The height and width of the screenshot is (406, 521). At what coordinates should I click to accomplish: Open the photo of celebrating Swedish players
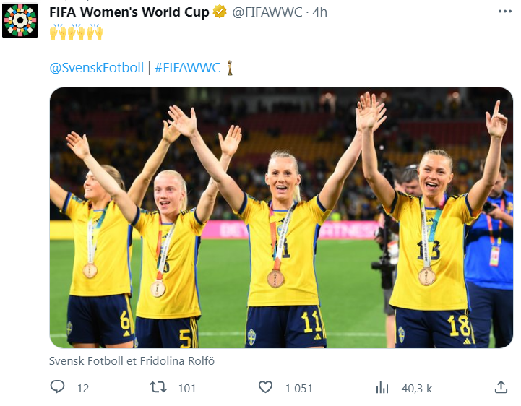(x=281, y=217)
